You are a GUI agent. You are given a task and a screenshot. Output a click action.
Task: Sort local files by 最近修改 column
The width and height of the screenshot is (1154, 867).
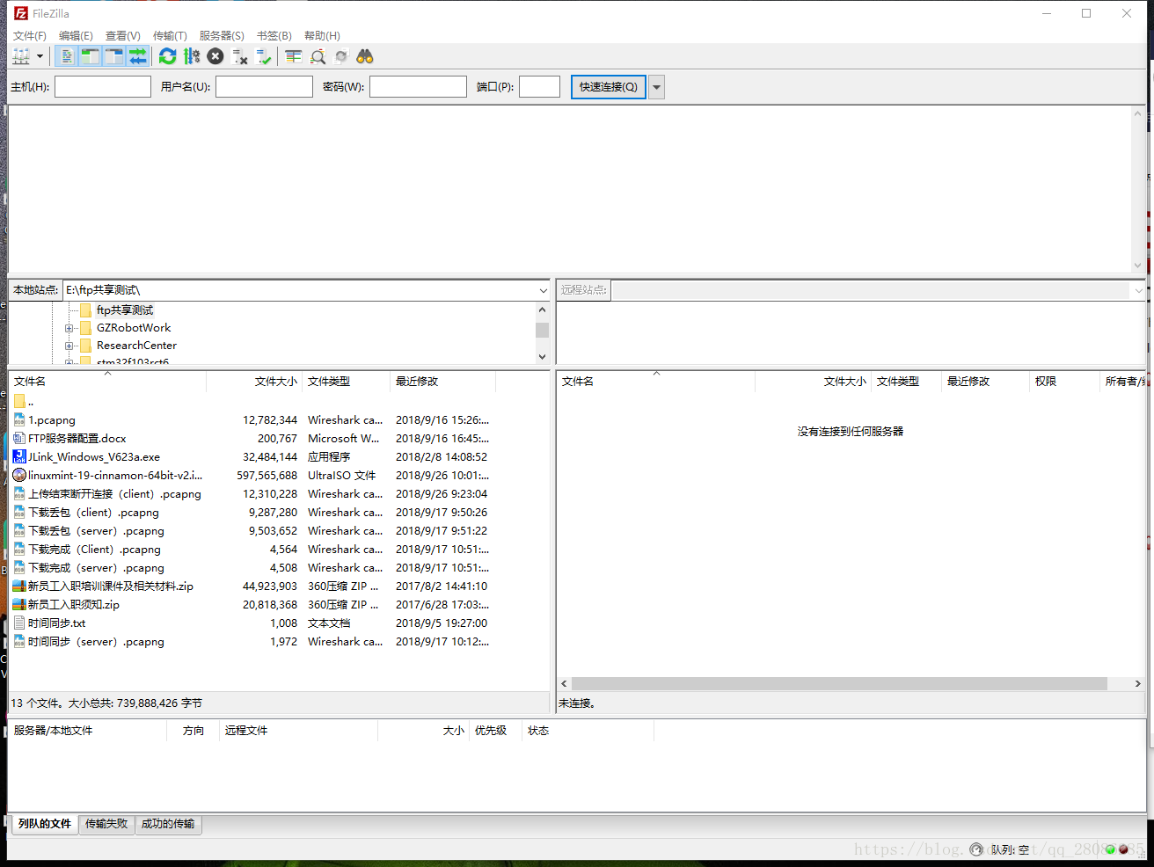[442, 382]
